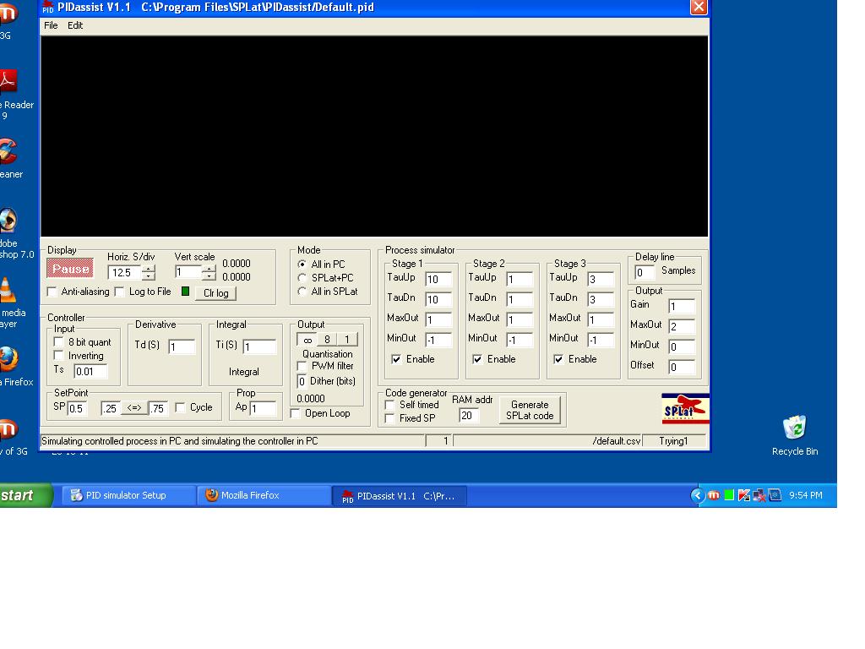Screen dimensions: 865x649
Task: Increase Horiz. S/div with up arrow
Action: tap(149, 268)
